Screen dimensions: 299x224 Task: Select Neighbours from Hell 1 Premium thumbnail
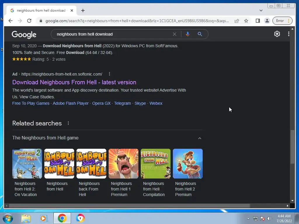click(x=124, y=164)
